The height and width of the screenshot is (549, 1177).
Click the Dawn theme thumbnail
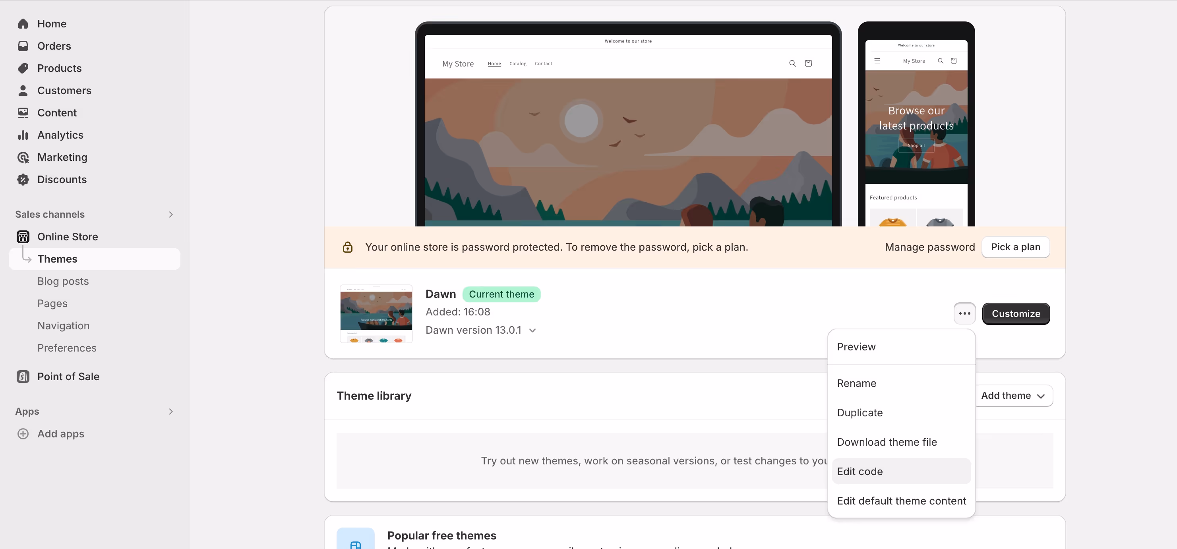(376, 314)
